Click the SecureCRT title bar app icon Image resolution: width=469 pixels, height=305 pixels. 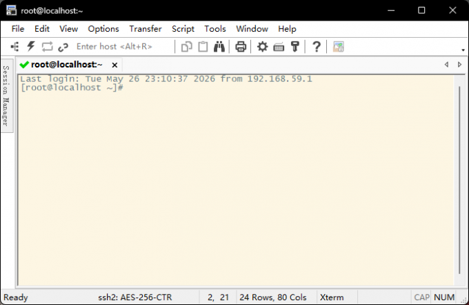pos(11,10)
